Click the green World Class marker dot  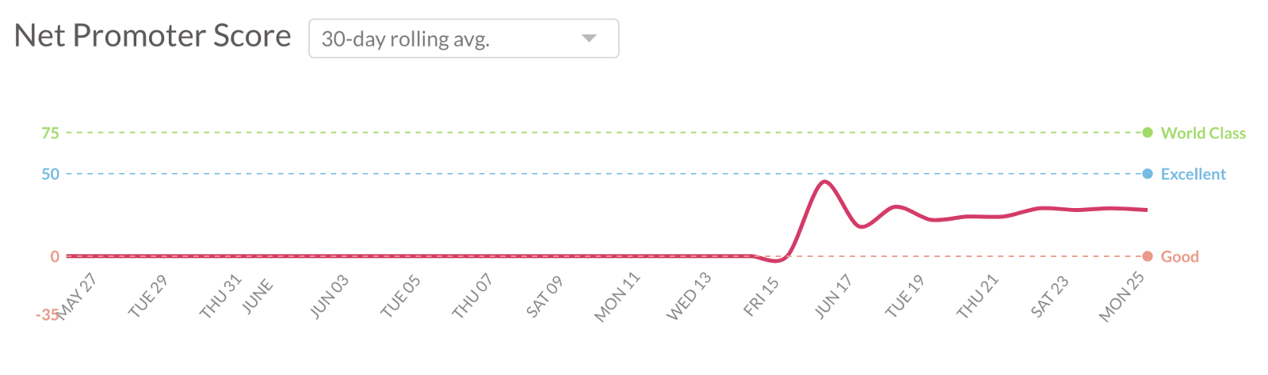click(1147, 133)
